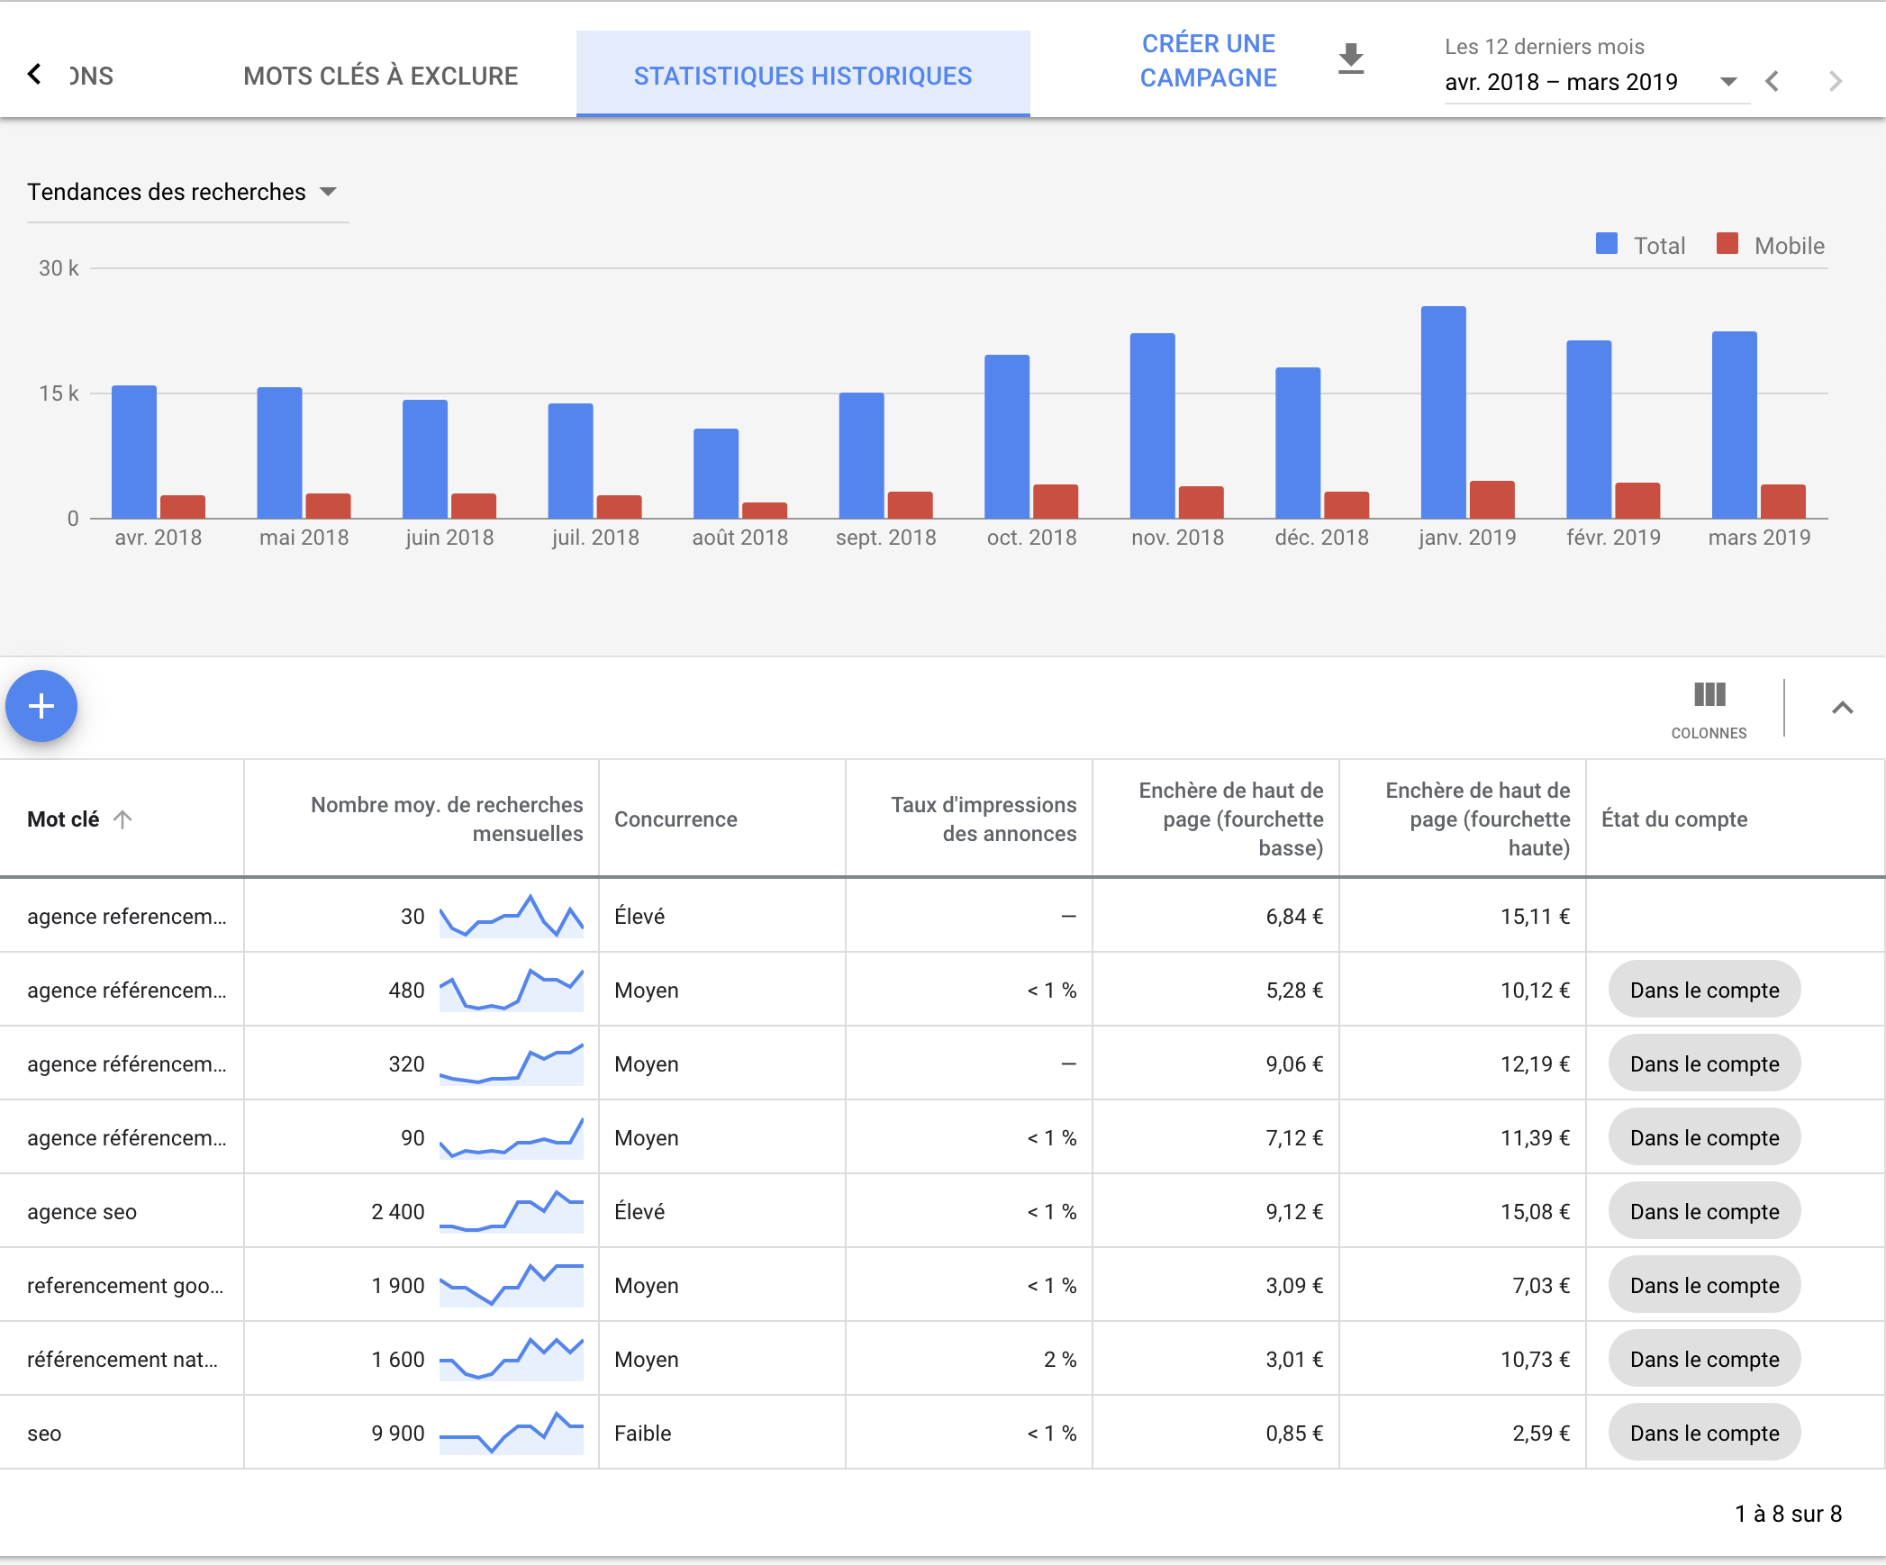Click the 9,12 € bid value
Image resolution: width=1886 pixels, height=1565 pixels.
click(1294, 1212)
